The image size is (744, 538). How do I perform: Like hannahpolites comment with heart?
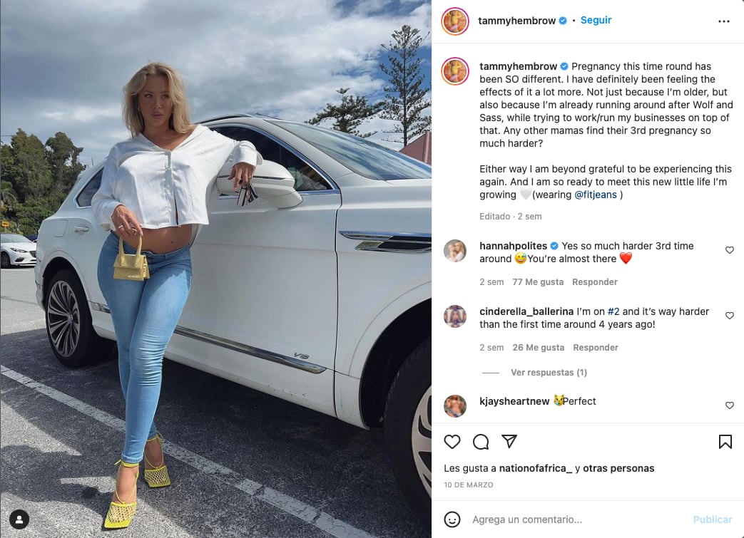[730, 250]
